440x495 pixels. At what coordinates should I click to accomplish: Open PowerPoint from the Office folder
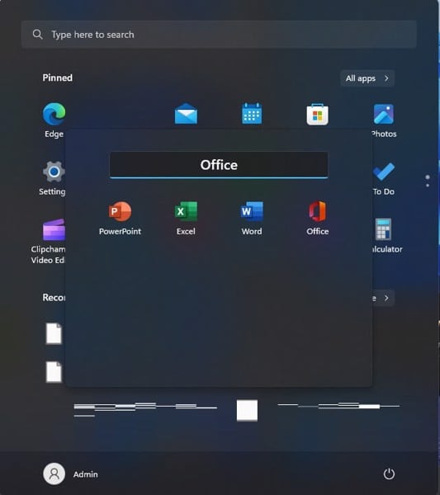(120, 218)
